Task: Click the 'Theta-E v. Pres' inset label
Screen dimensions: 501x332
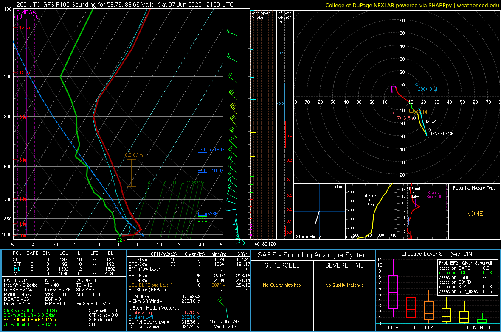Action: pyautogui.click(x=371, y=200)
